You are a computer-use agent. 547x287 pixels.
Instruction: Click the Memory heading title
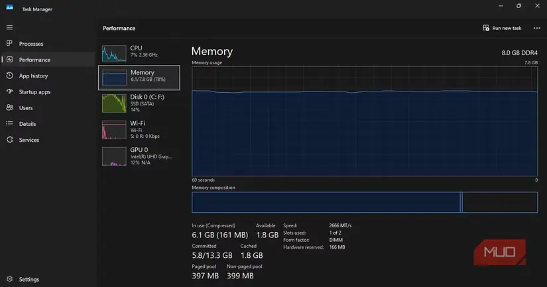[212, 51]
